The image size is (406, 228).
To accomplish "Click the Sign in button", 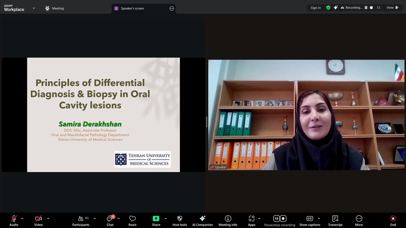I will (x=315, y=8).
